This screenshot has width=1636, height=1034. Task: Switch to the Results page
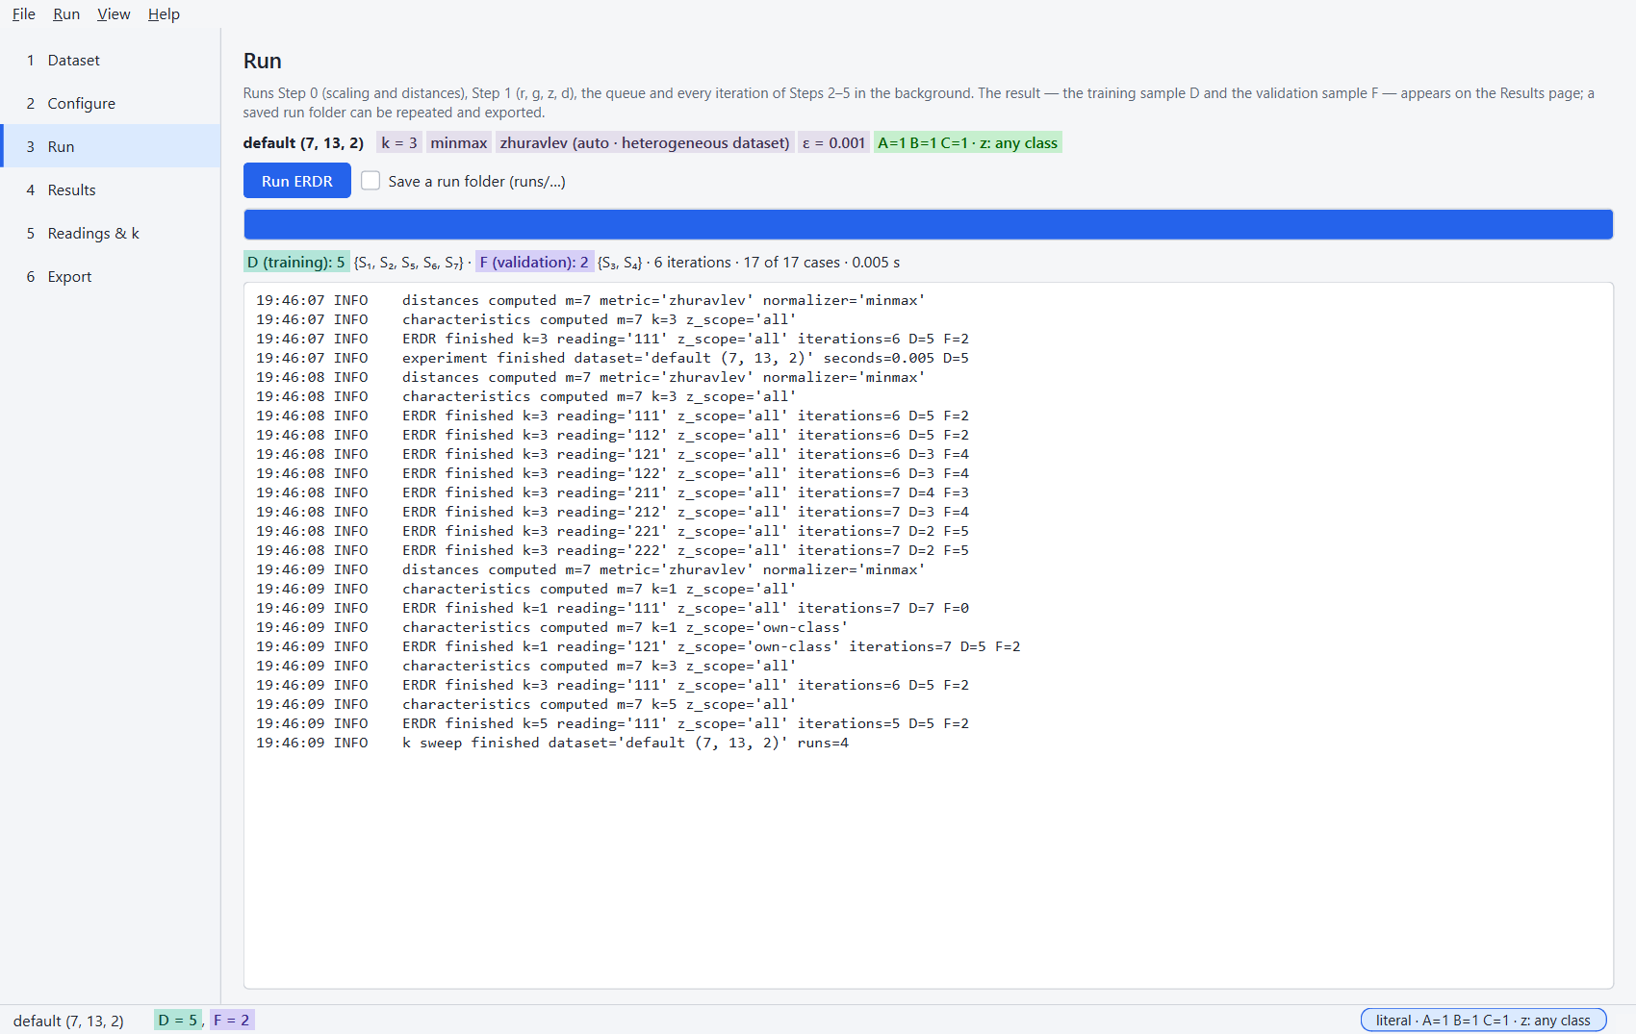click(x=110, y=189)
